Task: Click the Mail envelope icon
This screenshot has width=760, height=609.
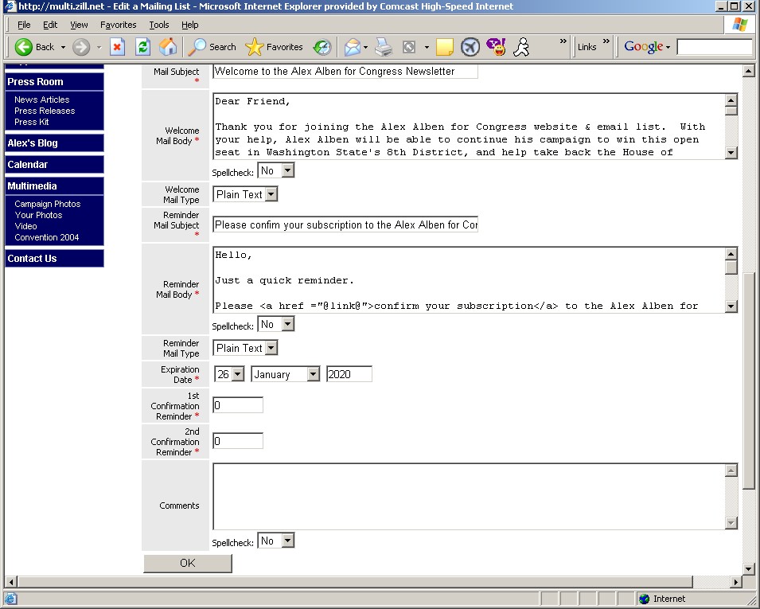Action: point(353,47)
